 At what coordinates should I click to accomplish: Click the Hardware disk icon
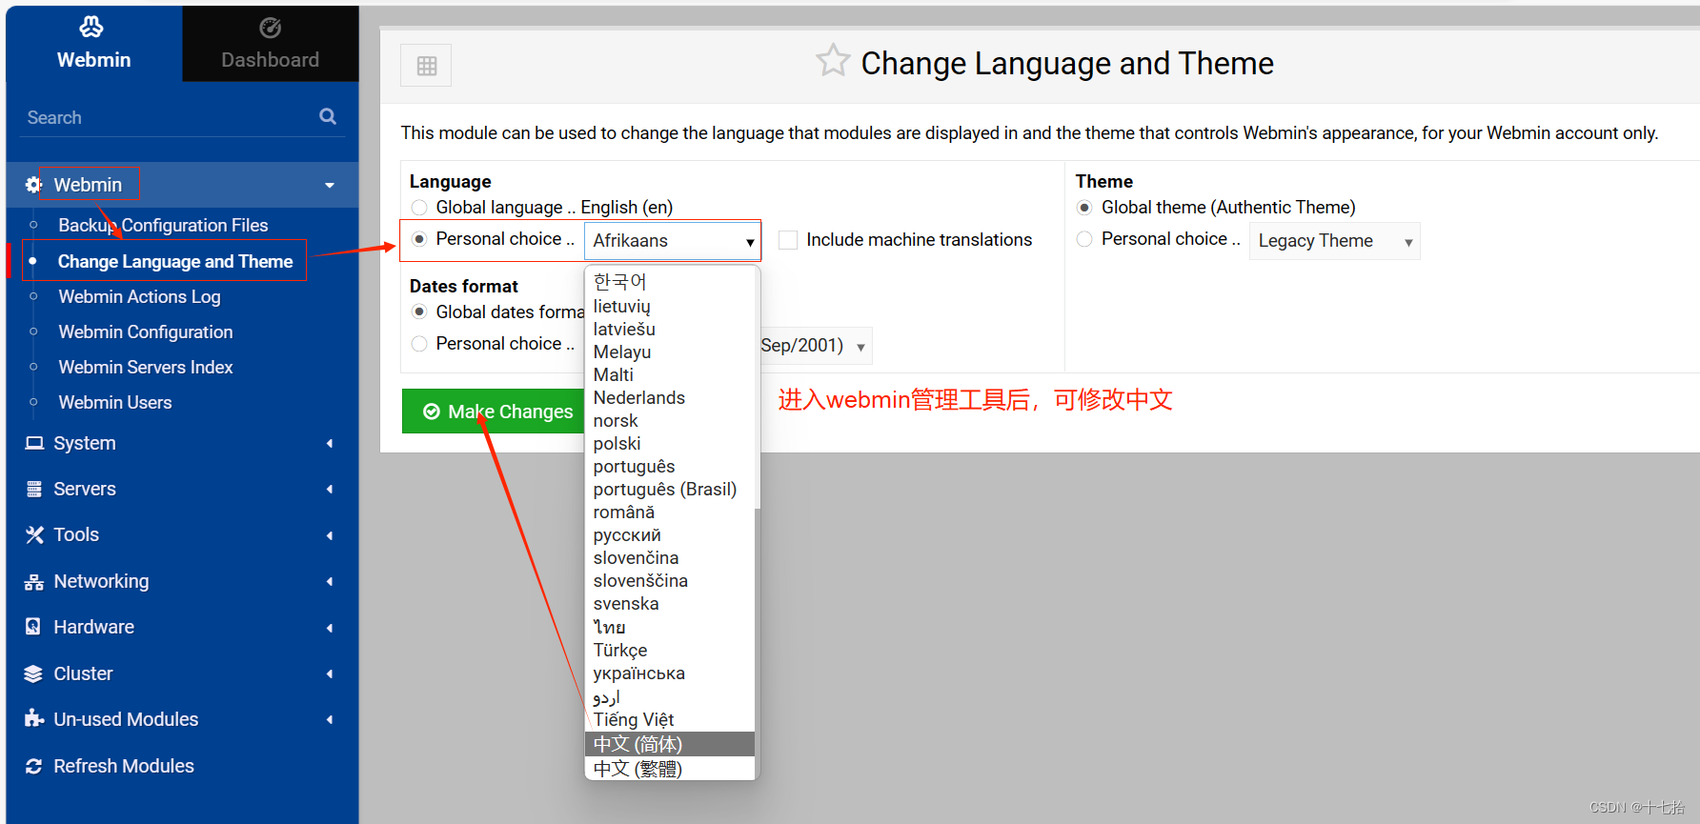(x=33, y=627)
